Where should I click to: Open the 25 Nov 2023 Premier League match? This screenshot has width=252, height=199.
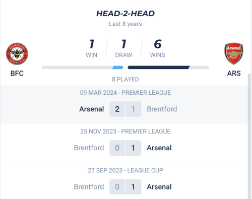pyautogui.click(x=124, y=143)
